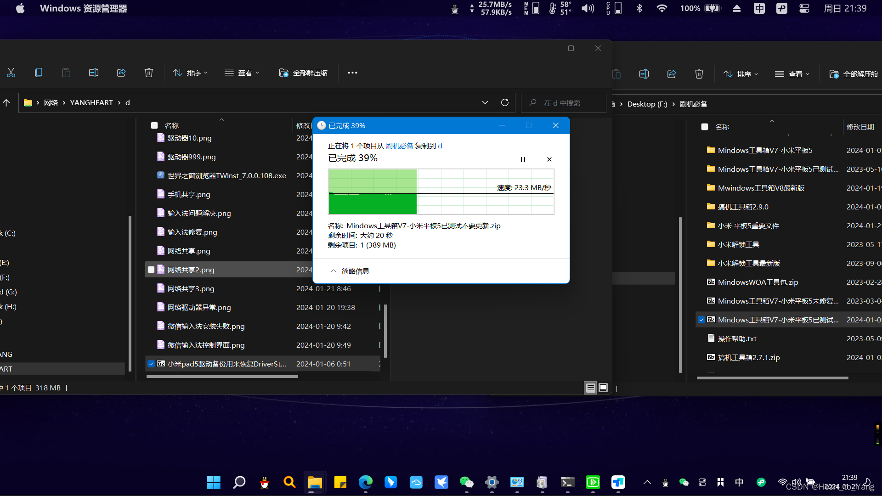
Task: Collapse details with 简略信息 chevron
Action: pos(334,271)
